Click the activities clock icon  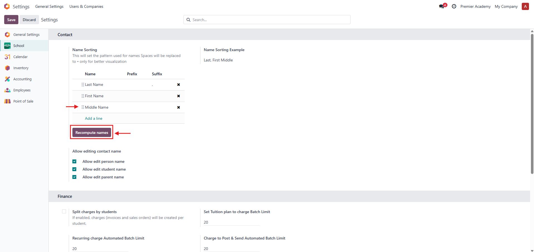pos(454,6)
